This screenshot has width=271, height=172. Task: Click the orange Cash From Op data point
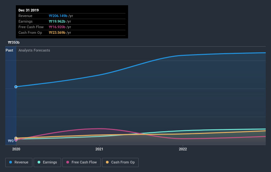click(16, 138)
